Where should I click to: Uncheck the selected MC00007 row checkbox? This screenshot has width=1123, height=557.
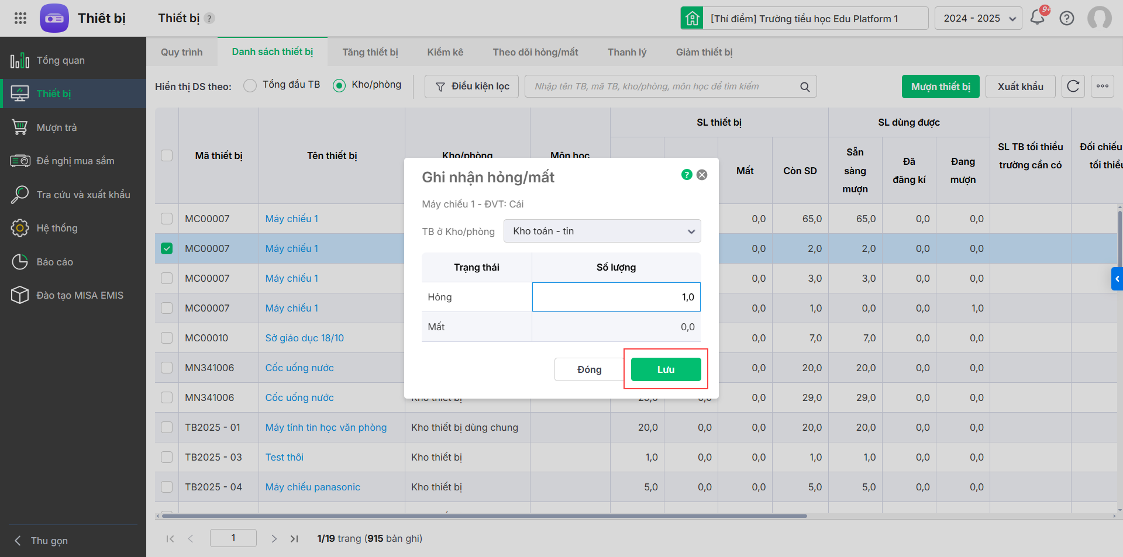167,248
